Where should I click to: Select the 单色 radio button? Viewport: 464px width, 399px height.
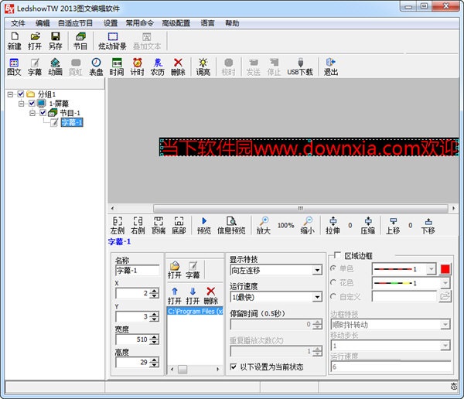click(333, 268)
